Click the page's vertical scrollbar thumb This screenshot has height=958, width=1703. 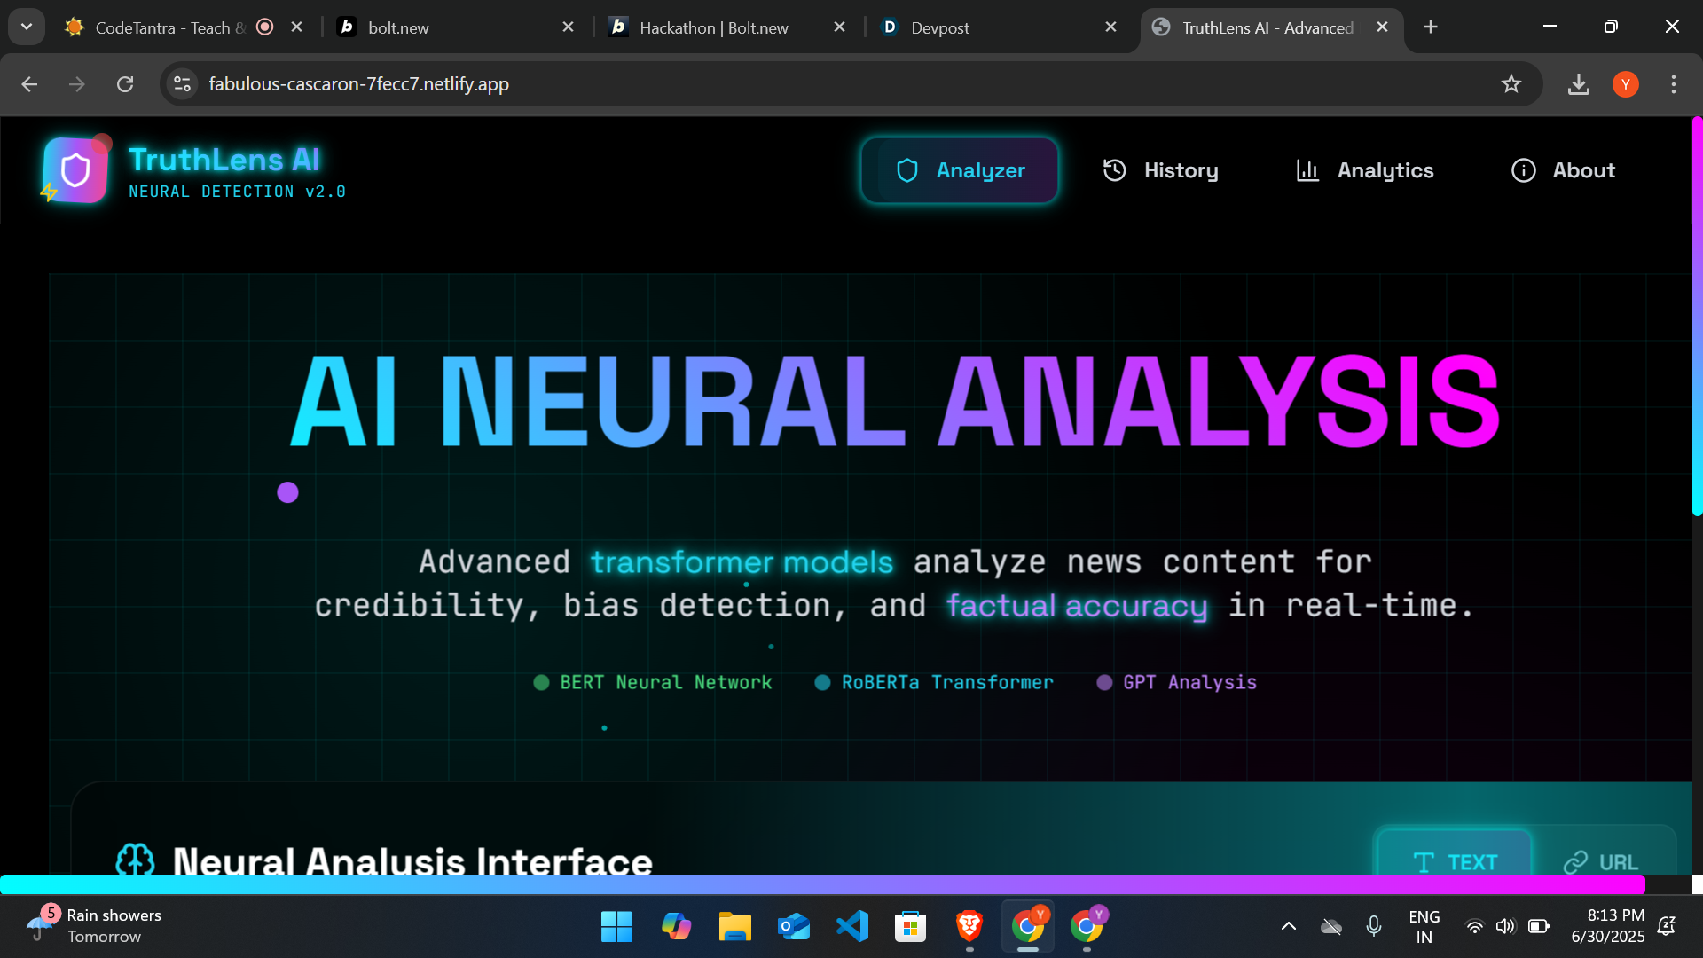1697,315
